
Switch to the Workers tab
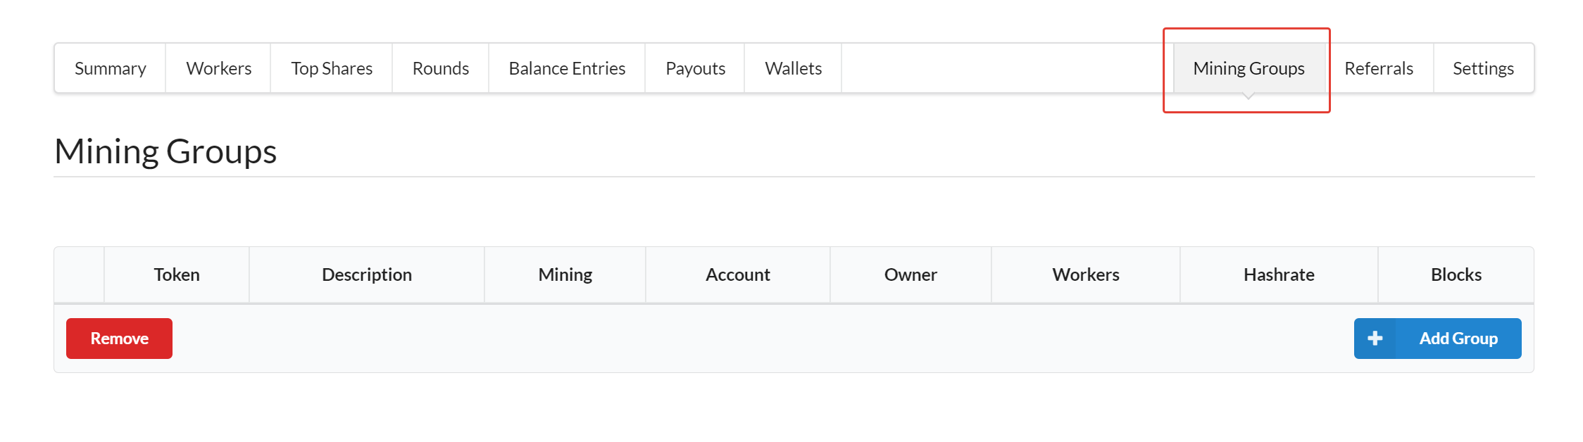(x=218, y=68)
